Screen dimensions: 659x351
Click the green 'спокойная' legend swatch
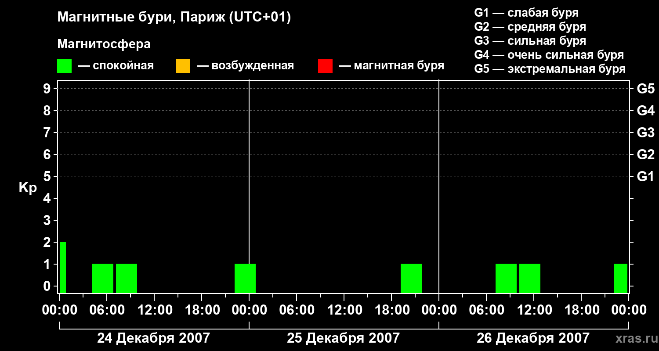(64, 66)
